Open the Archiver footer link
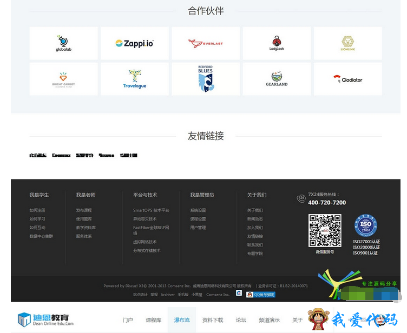The image size is (407, 333). pyautogui.click(x=168, y=295)
